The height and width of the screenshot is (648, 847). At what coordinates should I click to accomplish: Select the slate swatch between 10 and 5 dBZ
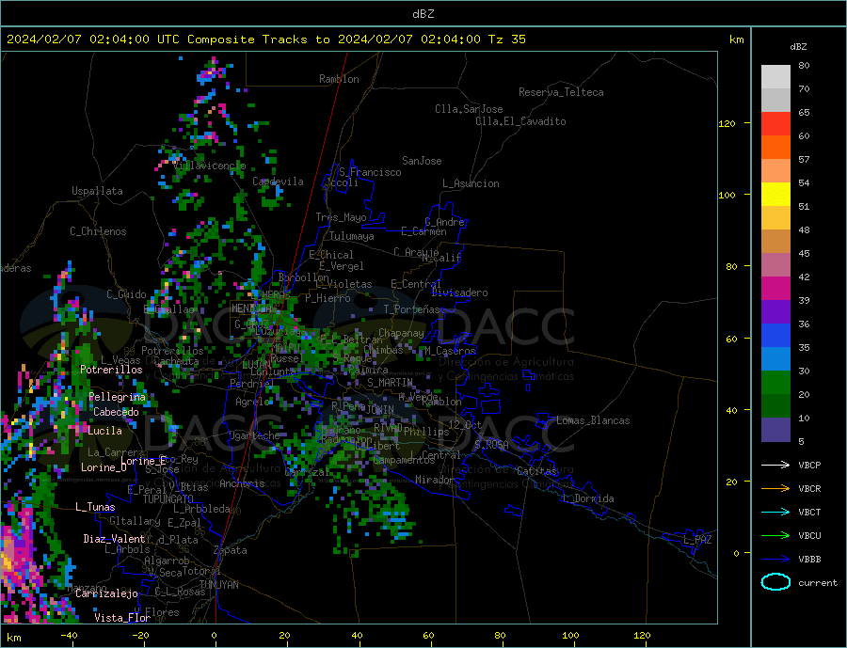775,430
